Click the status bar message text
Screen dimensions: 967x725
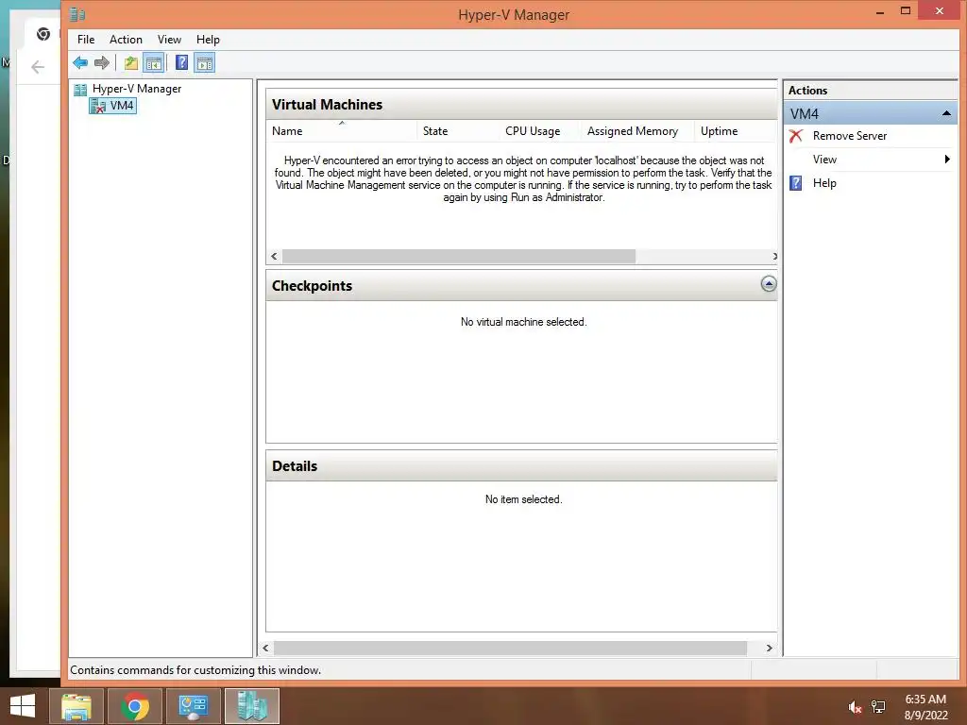[x=195, y=670]
